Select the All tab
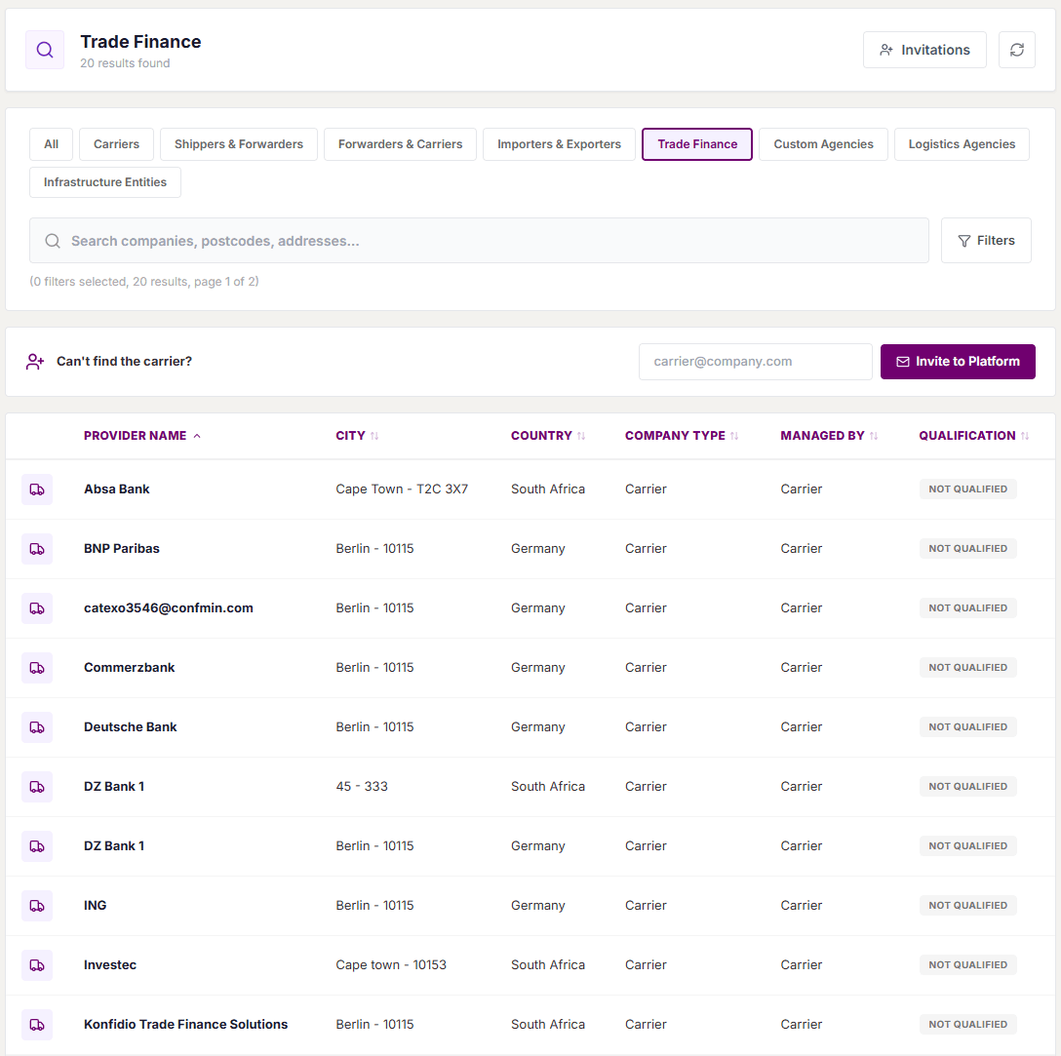Image resolution: width=1061 pixels, height=1056 pixels. 51,144
